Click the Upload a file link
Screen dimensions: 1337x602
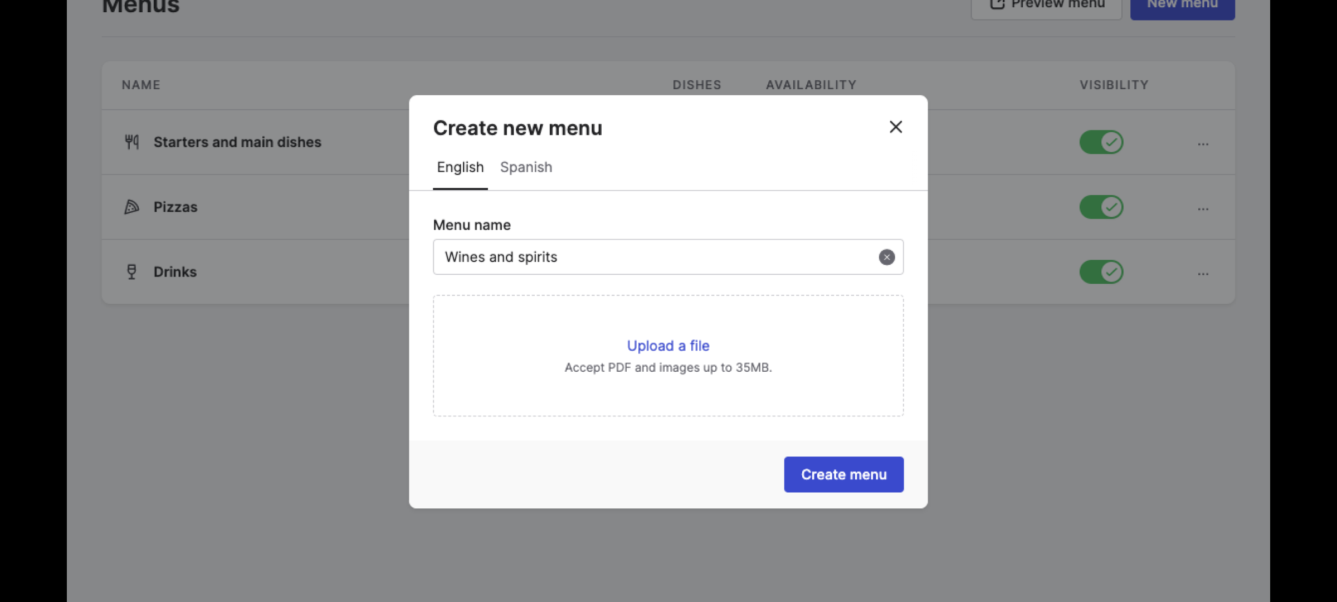click(x=668, y=346)
